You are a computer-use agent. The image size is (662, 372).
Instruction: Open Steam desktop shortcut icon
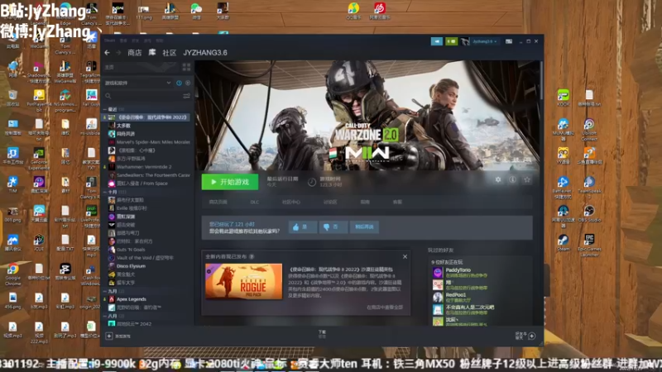pos(563,243)
